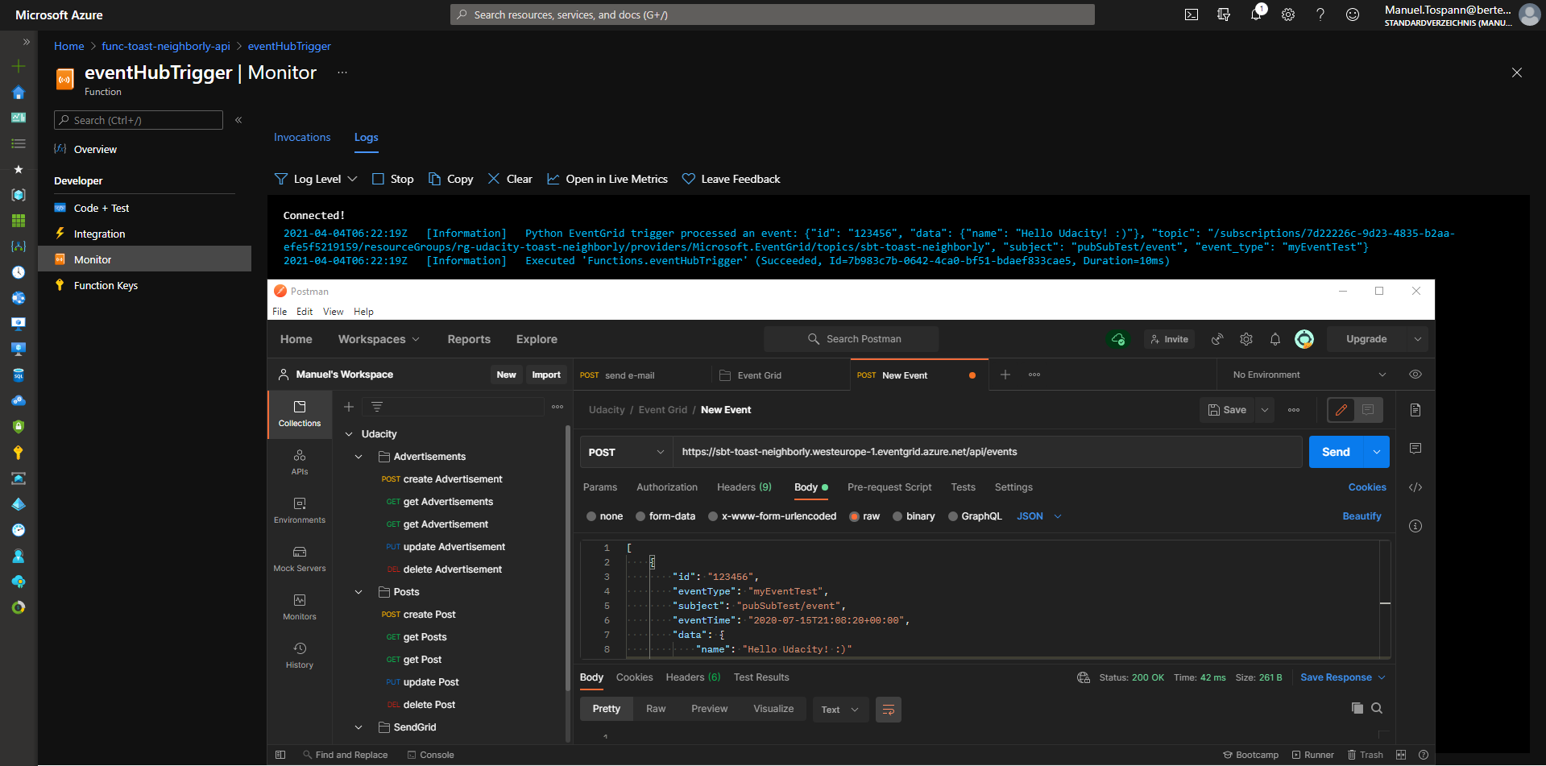Viewport: 1546px width, 766px height.
Task: Open Postman Environments sidebar icon
Action: [300, 511]
